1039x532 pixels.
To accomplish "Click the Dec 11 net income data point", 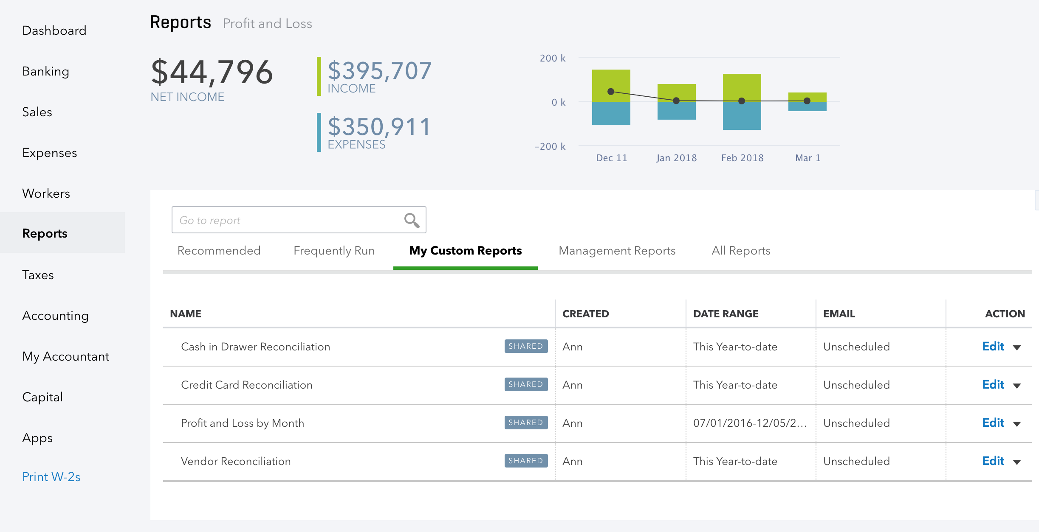I will [x=611, y=91].
